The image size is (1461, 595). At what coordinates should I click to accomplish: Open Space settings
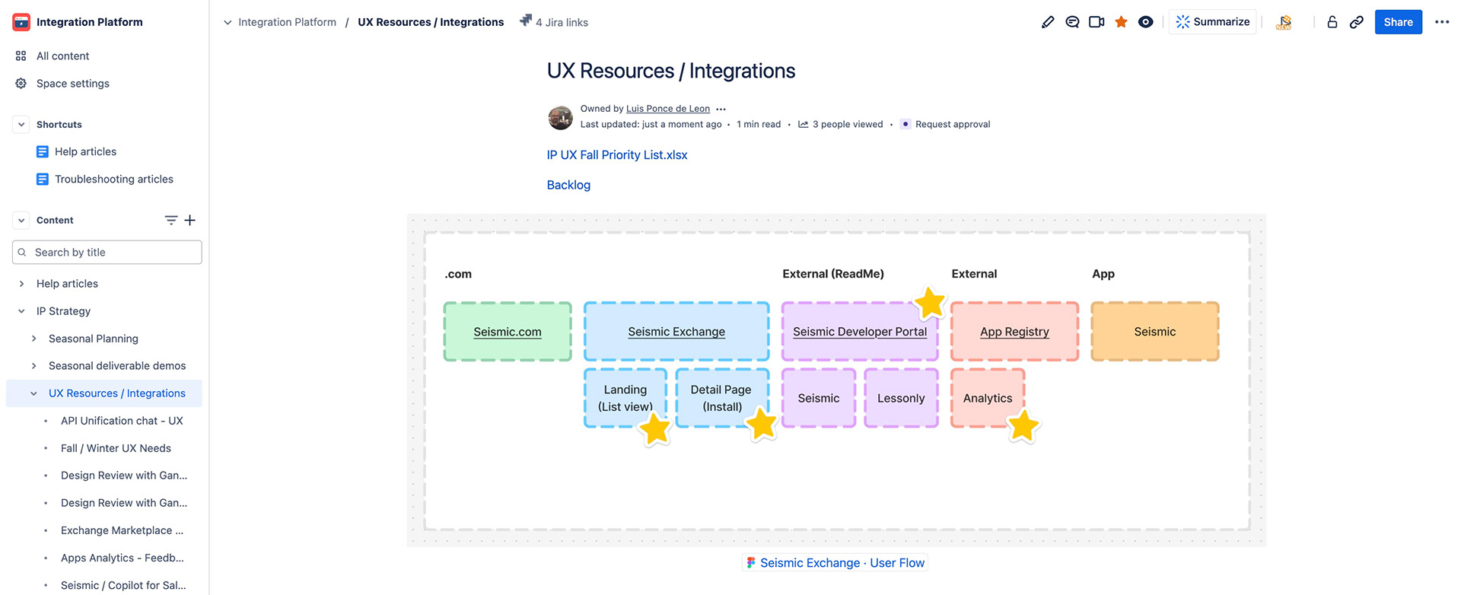(73, 83)
